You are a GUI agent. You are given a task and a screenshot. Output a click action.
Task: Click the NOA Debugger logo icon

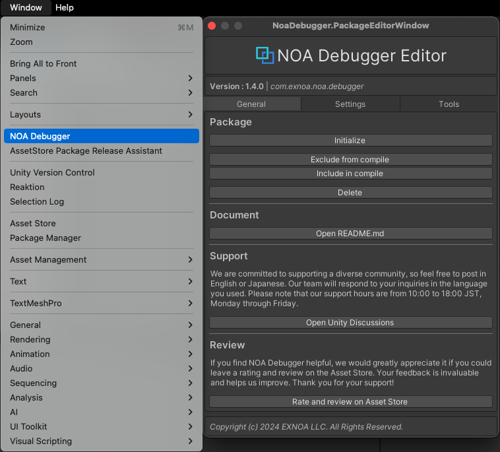pyautogui.click(x=265, y=55)
